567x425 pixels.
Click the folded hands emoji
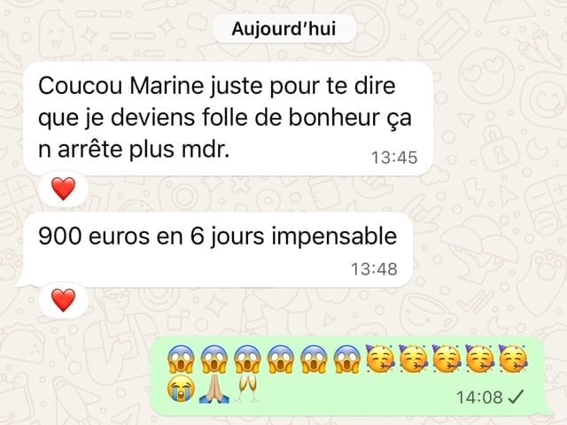(214, 389)
